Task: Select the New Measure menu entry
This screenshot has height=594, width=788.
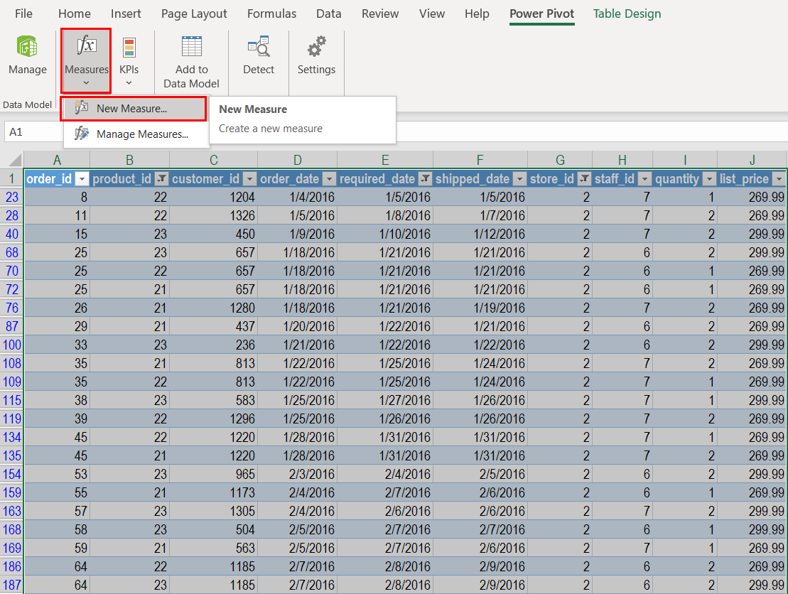Action: (131, 109)
